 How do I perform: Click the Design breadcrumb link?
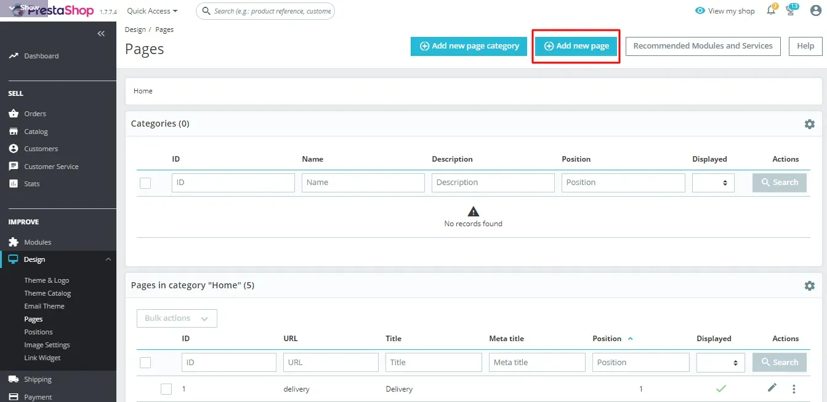(x=135, y=30)
